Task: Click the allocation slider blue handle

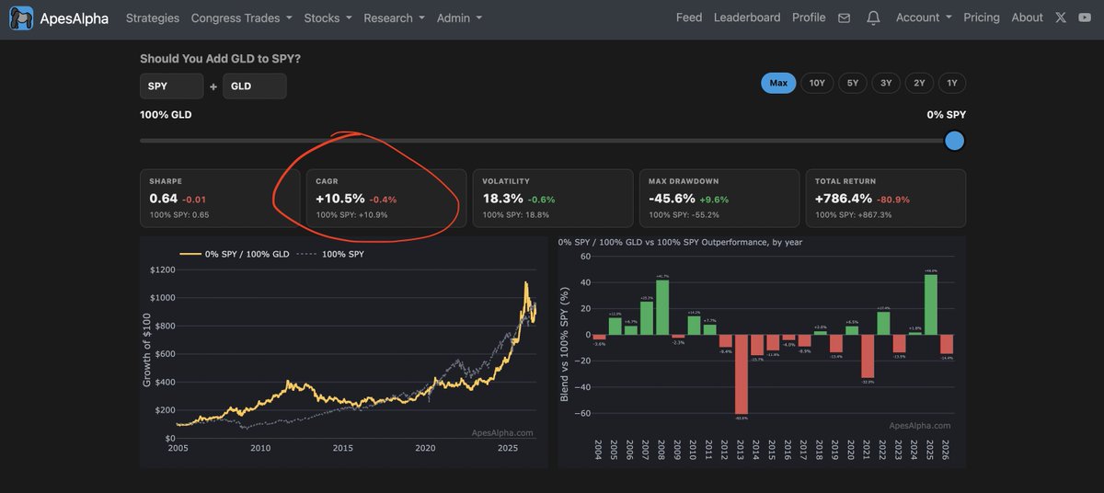Action: tap(955, 141)
